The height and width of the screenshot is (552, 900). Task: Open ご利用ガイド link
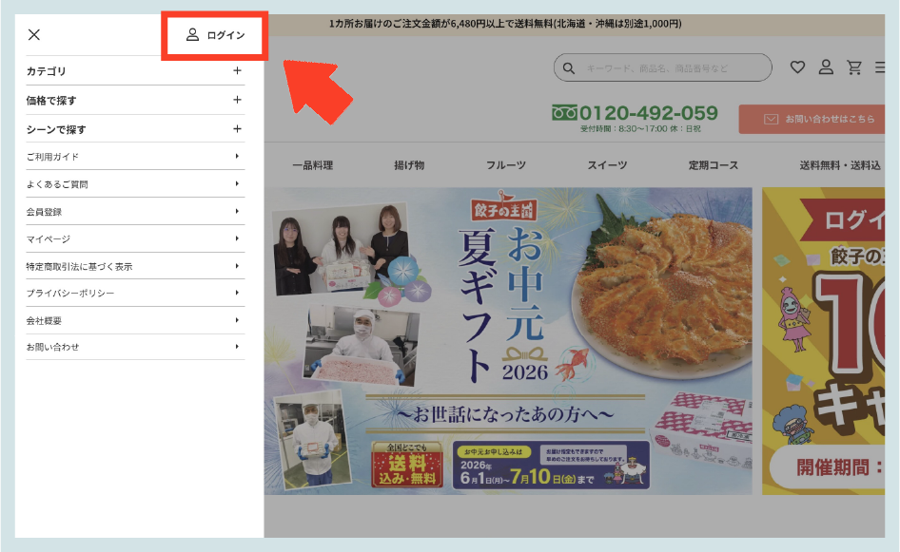point(135,156)
